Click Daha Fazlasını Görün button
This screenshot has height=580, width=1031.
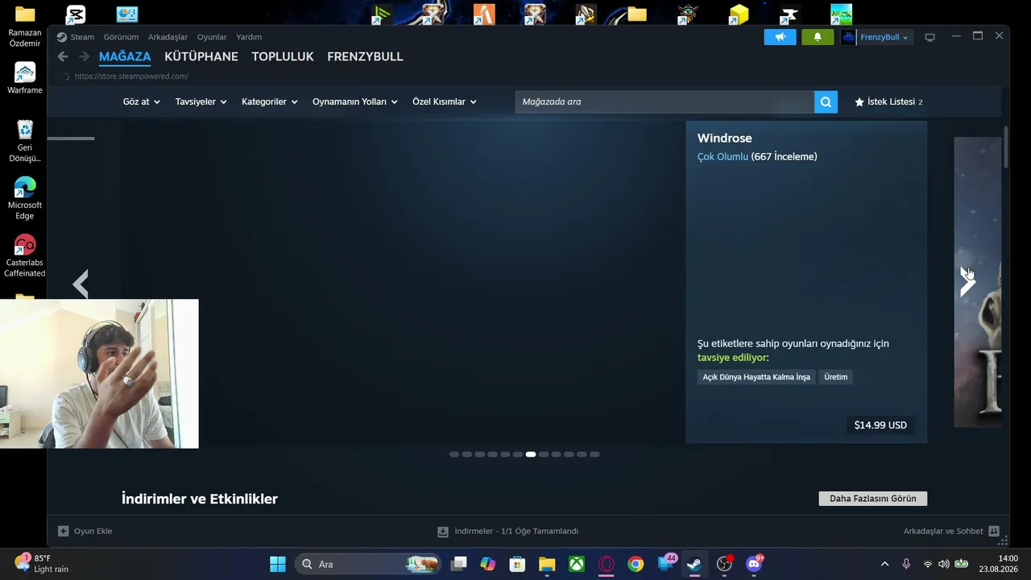(873, 499)
